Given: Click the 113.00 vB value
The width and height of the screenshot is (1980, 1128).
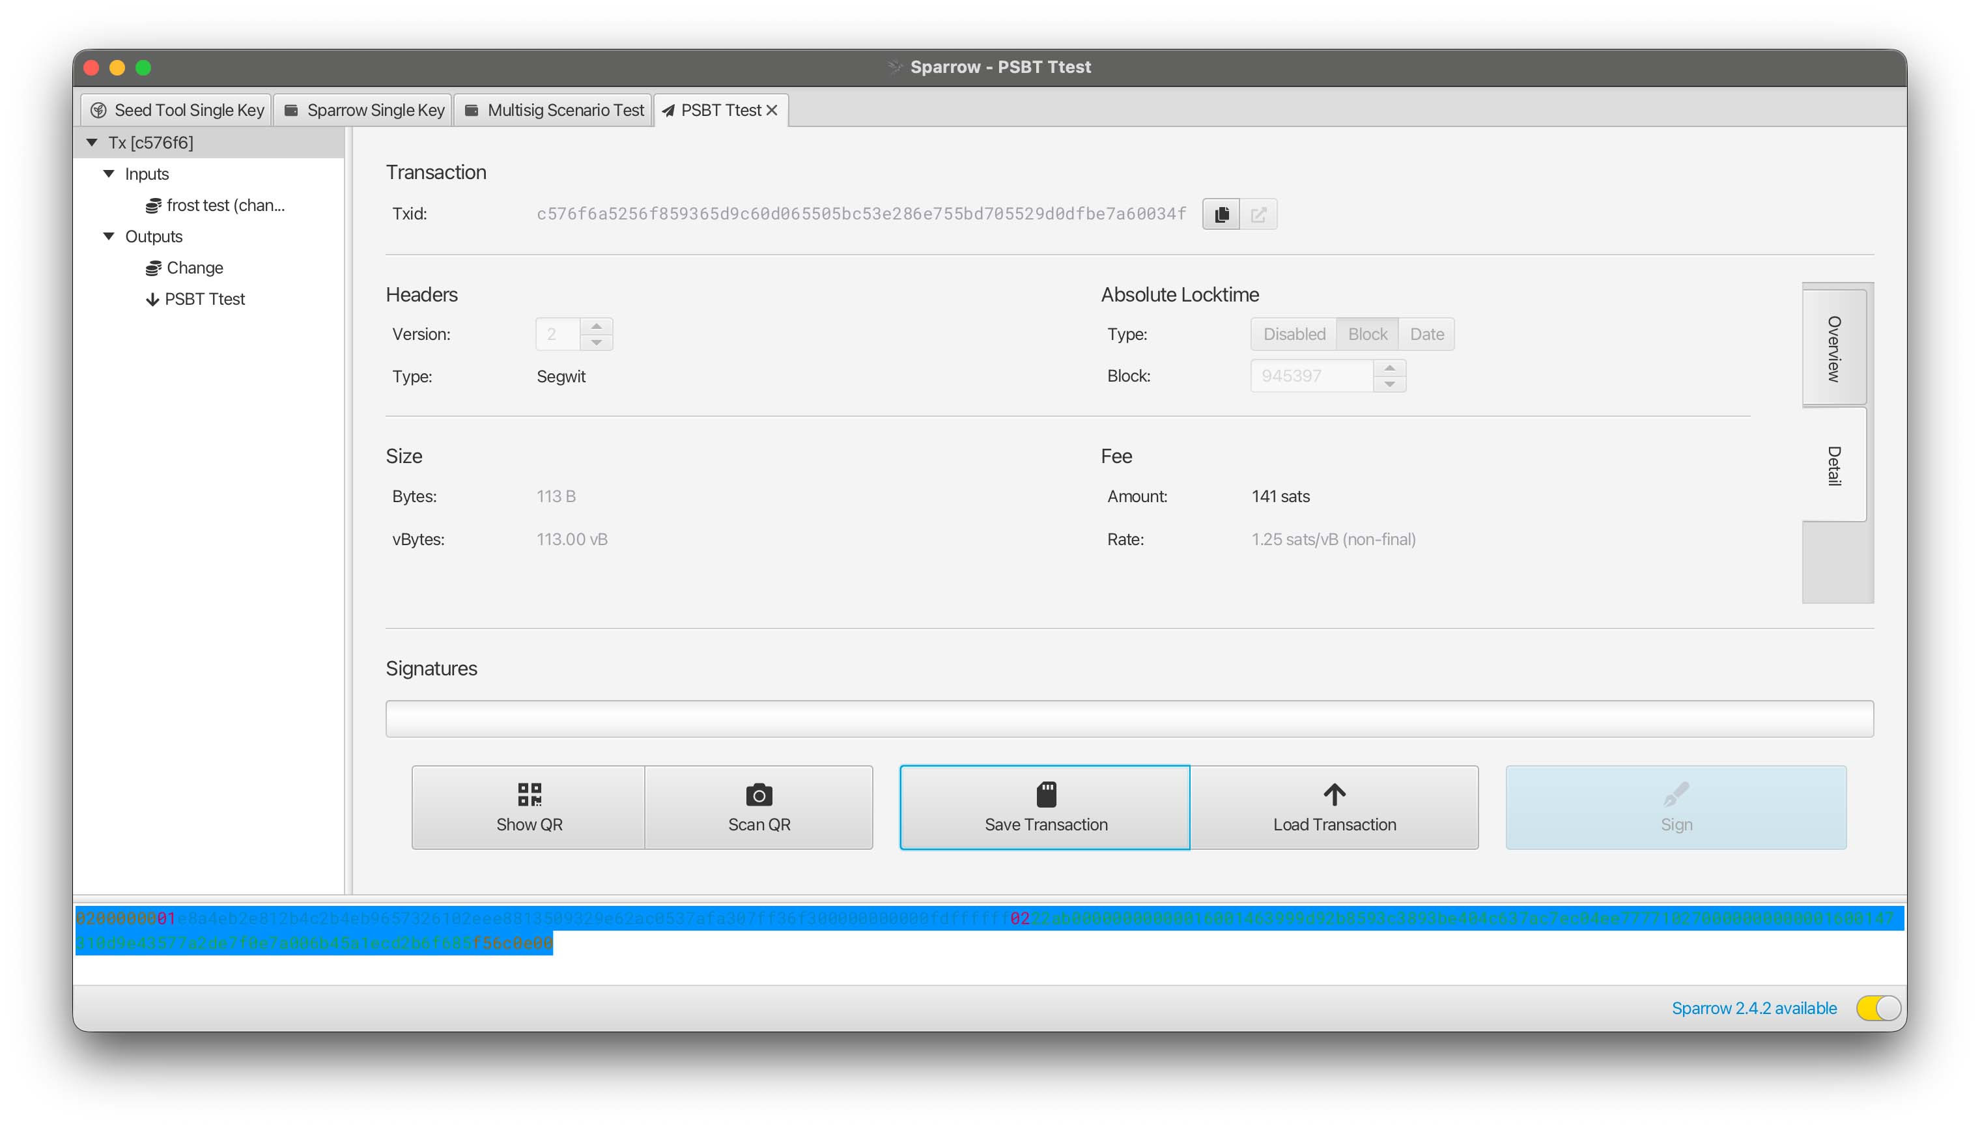Looking at the screenshot, I should click(x=572, y=539).
